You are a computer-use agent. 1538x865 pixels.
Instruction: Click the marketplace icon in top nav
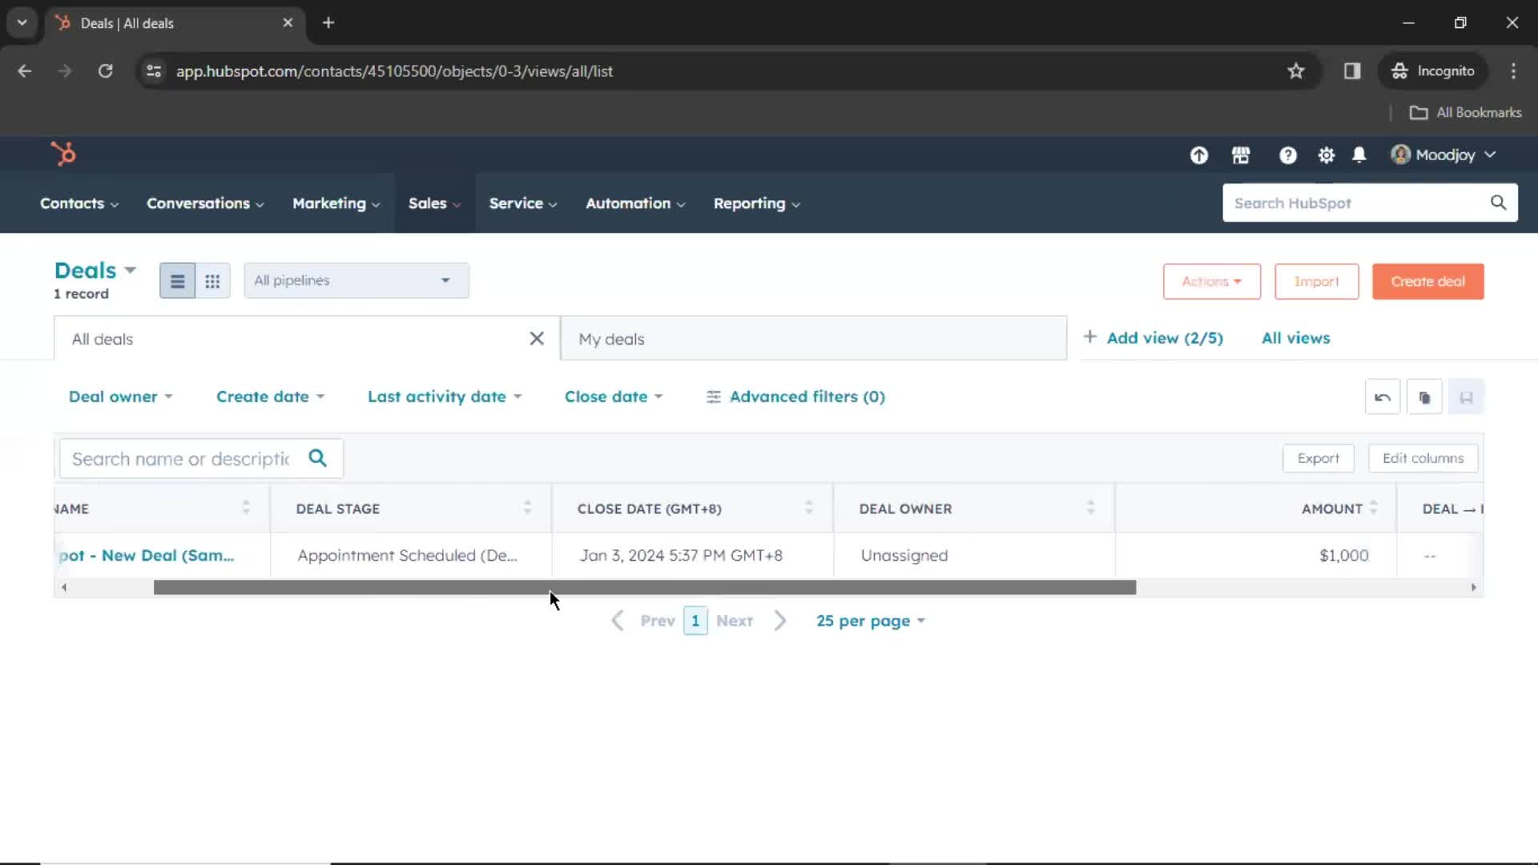coord(1240,155)
